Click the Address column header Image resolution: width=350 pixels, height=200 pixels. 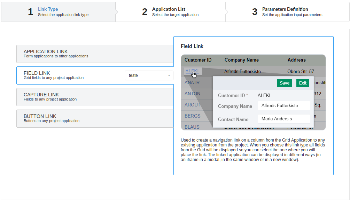[296, 60]
